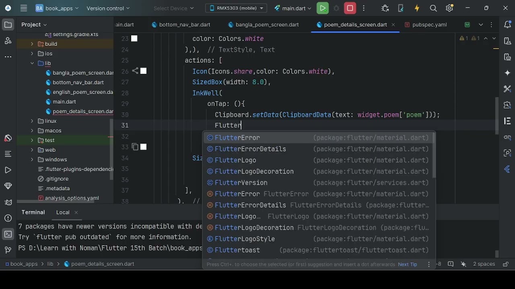Jump to previous highlighted error arrow
The image size is (515, 289).
tap(486, 39)
